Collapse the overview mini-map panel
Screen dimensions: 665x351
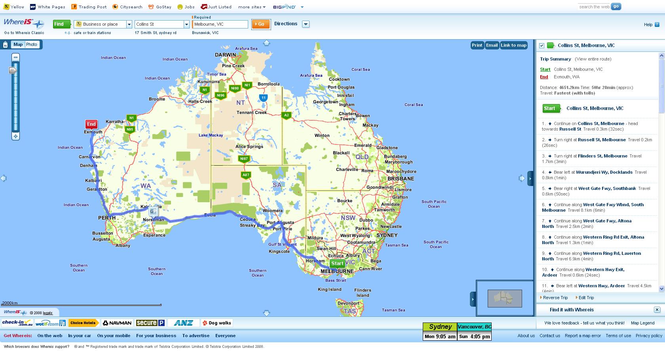pyautogui.click(x=473, y=299)
